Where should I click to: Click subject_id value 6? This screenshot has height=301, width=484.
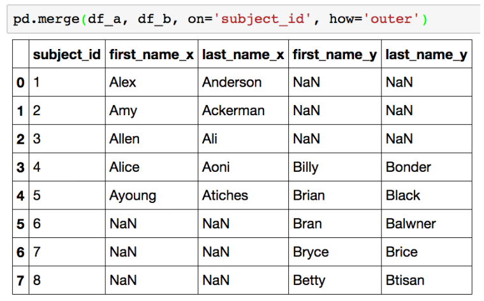[x=67, y=223]
